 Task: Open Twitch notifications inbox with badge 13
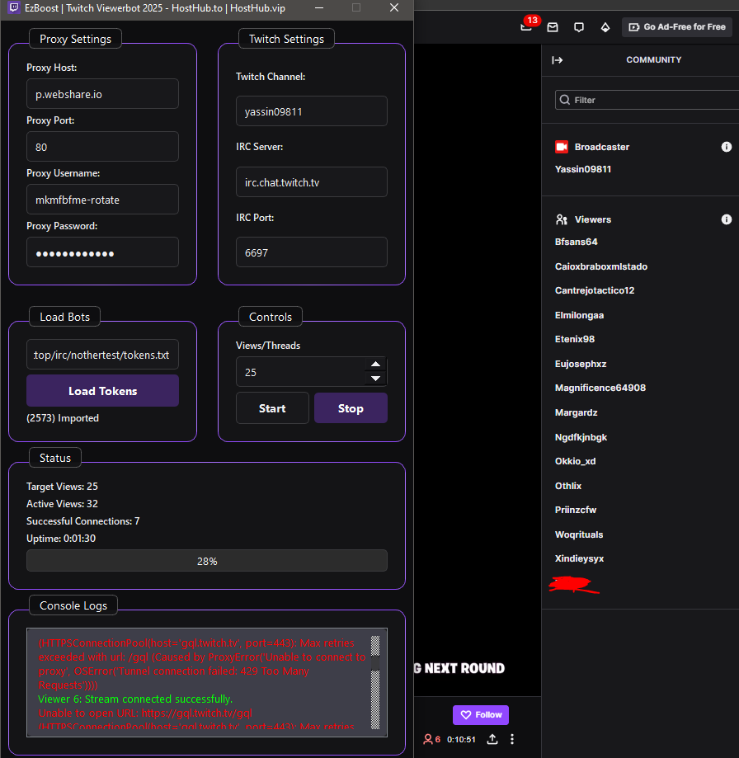pyautogui.click(x=527, y=26)
